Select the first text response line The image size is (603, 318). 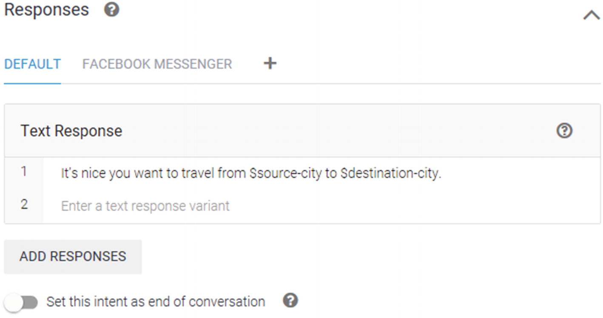(321, 173)
